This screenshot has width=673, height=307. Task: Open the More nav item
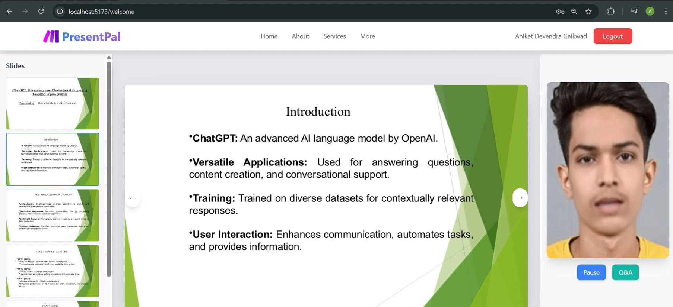368,36
